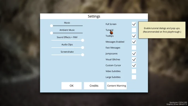Open the Credits screen
188x106 pixels.
point(94,86)
